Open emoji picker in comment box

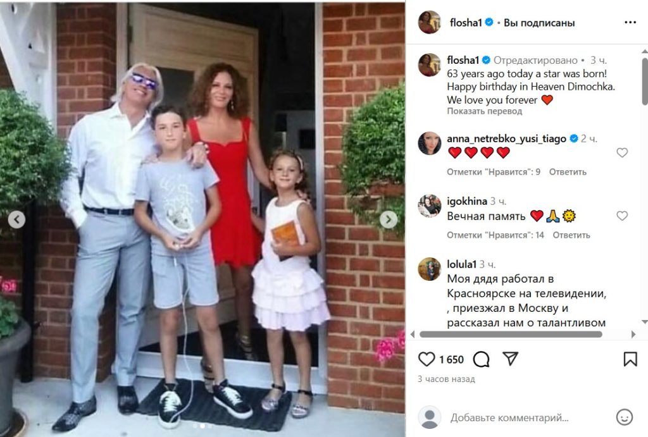pyautogui.click(x=625, y=417)
